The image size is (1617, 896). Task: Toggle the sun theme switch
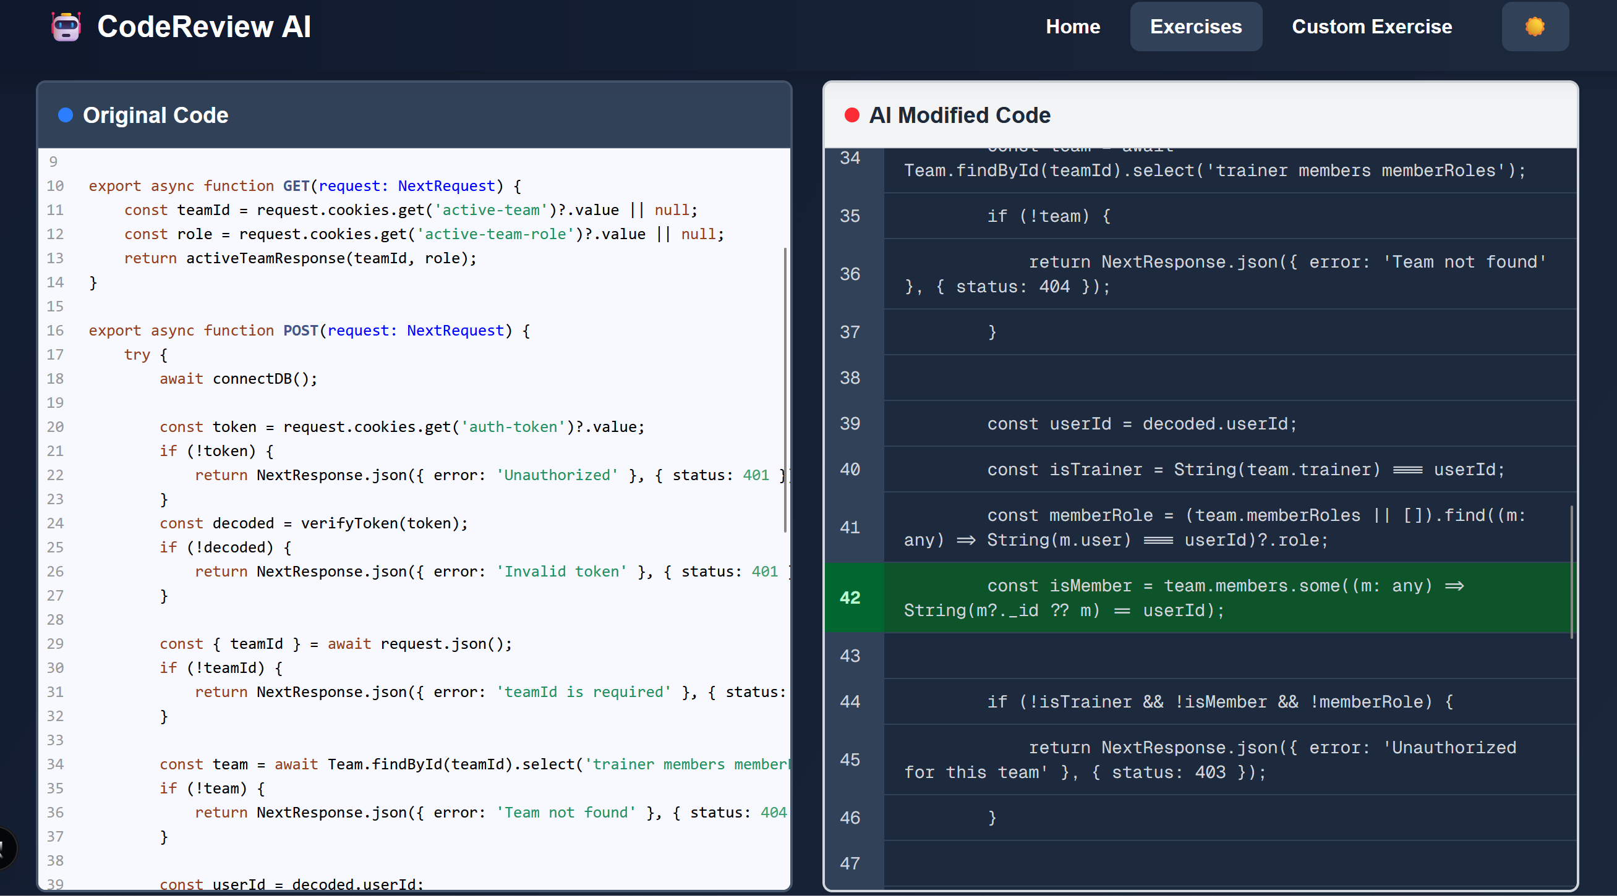click(1534, 27)
